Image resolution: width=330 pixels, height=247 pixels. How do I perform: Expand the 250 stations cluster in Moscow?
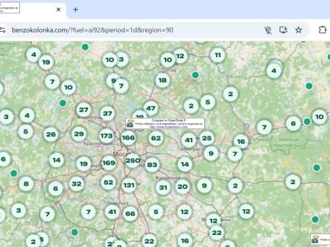[x=133, y=160]
